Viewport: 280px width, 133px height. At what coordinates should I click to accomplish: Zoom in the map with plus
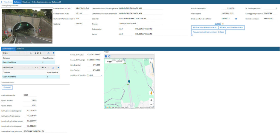coord(151,100)
